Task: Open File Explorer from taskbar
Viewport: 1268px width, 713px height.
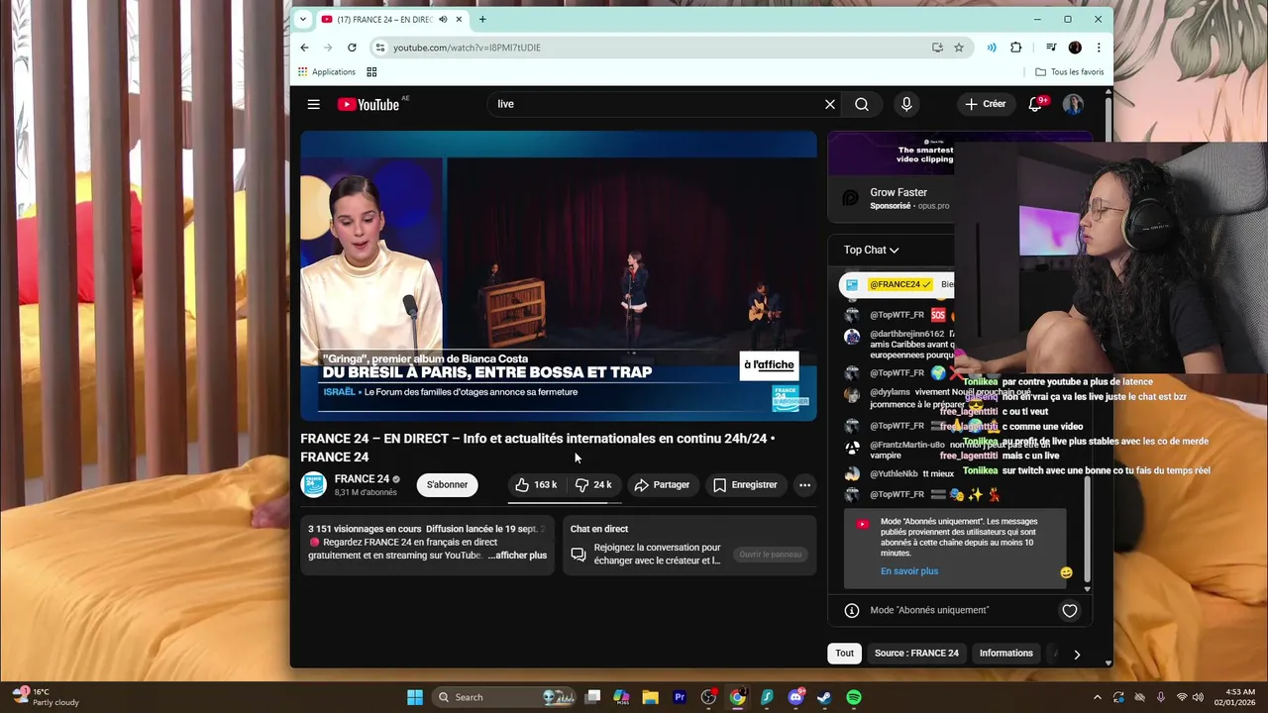Action: (650, 697)
